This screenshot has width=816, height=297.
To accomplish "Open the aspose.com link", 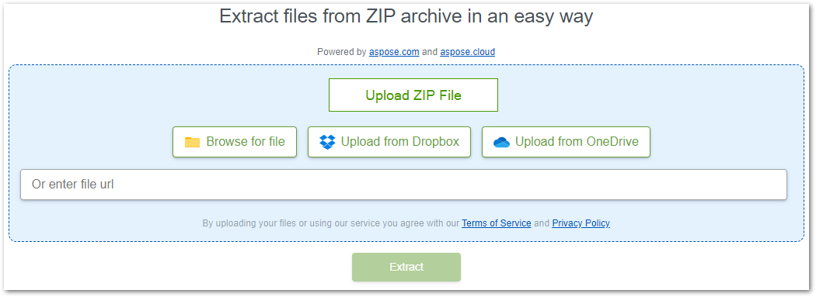I will [x=394, y=52].
